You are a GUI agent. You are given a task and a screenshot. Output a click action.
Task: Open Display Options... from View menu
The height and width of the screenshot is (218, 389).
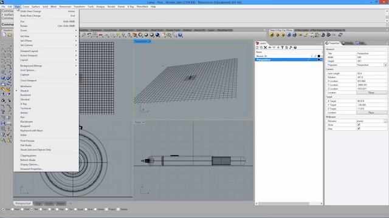pos(46,165)
